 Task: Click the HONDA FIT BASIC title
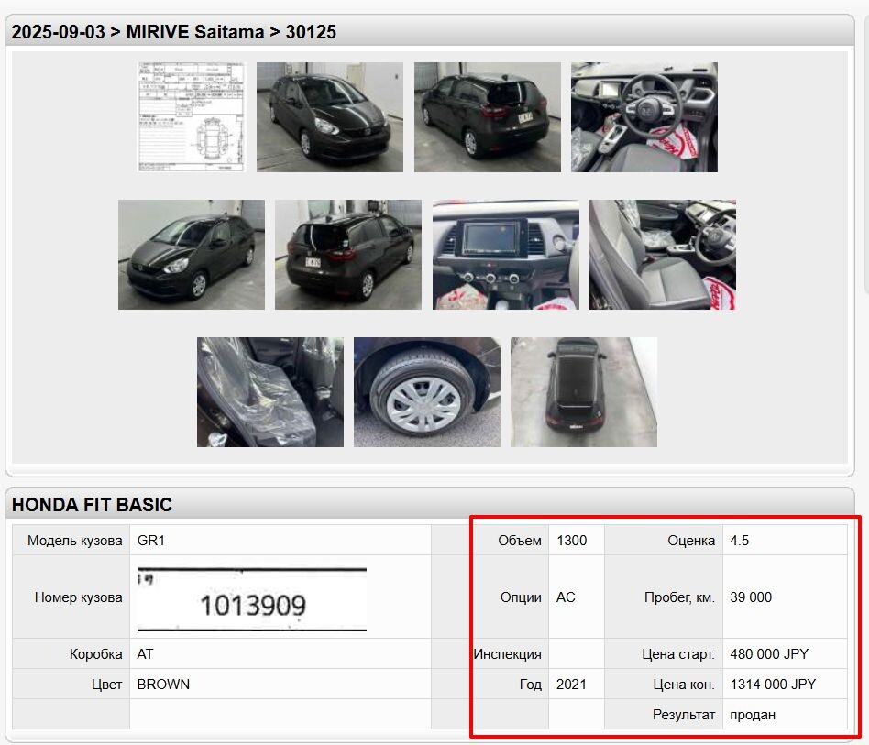92,505
